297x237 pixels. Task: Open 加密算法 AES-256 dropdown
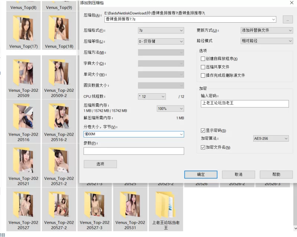271,139
